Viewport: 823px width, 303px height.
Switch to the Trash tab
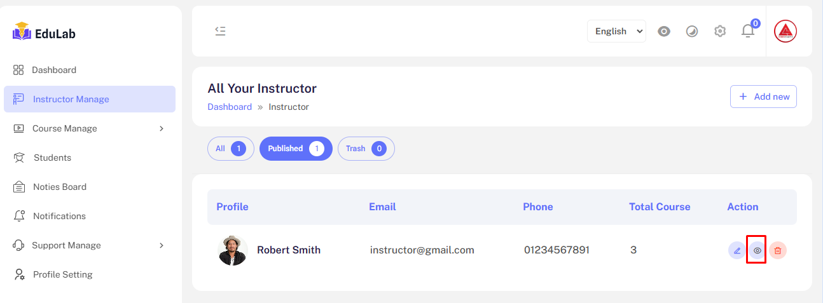(366, 149)
